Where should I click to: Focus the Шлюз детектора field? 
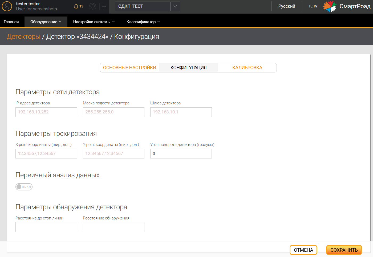(x=181, y=112)
